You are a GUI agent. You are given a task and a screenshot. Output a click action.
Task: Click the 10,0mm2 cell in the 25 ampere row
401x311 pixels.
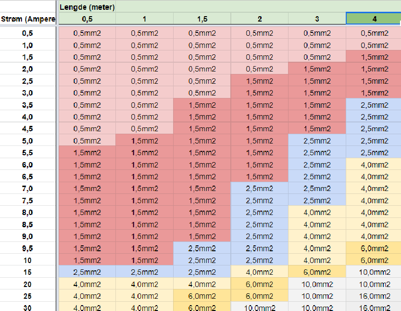(x=316, y=296)
